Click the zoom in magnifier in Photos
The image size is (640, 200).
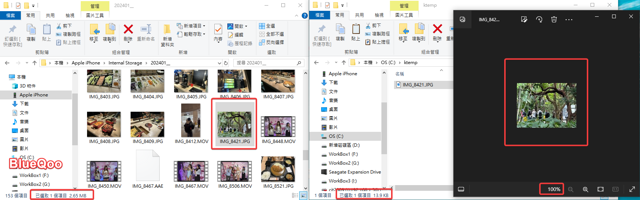pyautogui.click(x=585, y=189)
